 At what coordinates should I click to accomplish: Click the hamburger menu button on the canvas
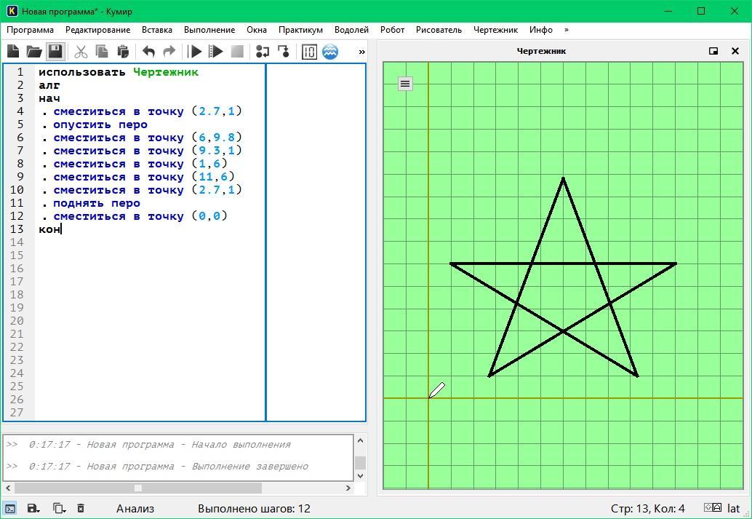coord(405,84)
